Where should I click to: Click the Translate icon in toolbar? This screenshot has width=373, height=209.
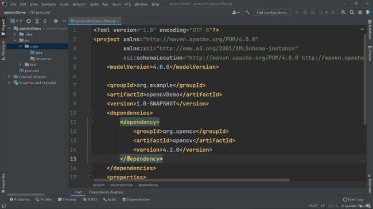[343, 13]
